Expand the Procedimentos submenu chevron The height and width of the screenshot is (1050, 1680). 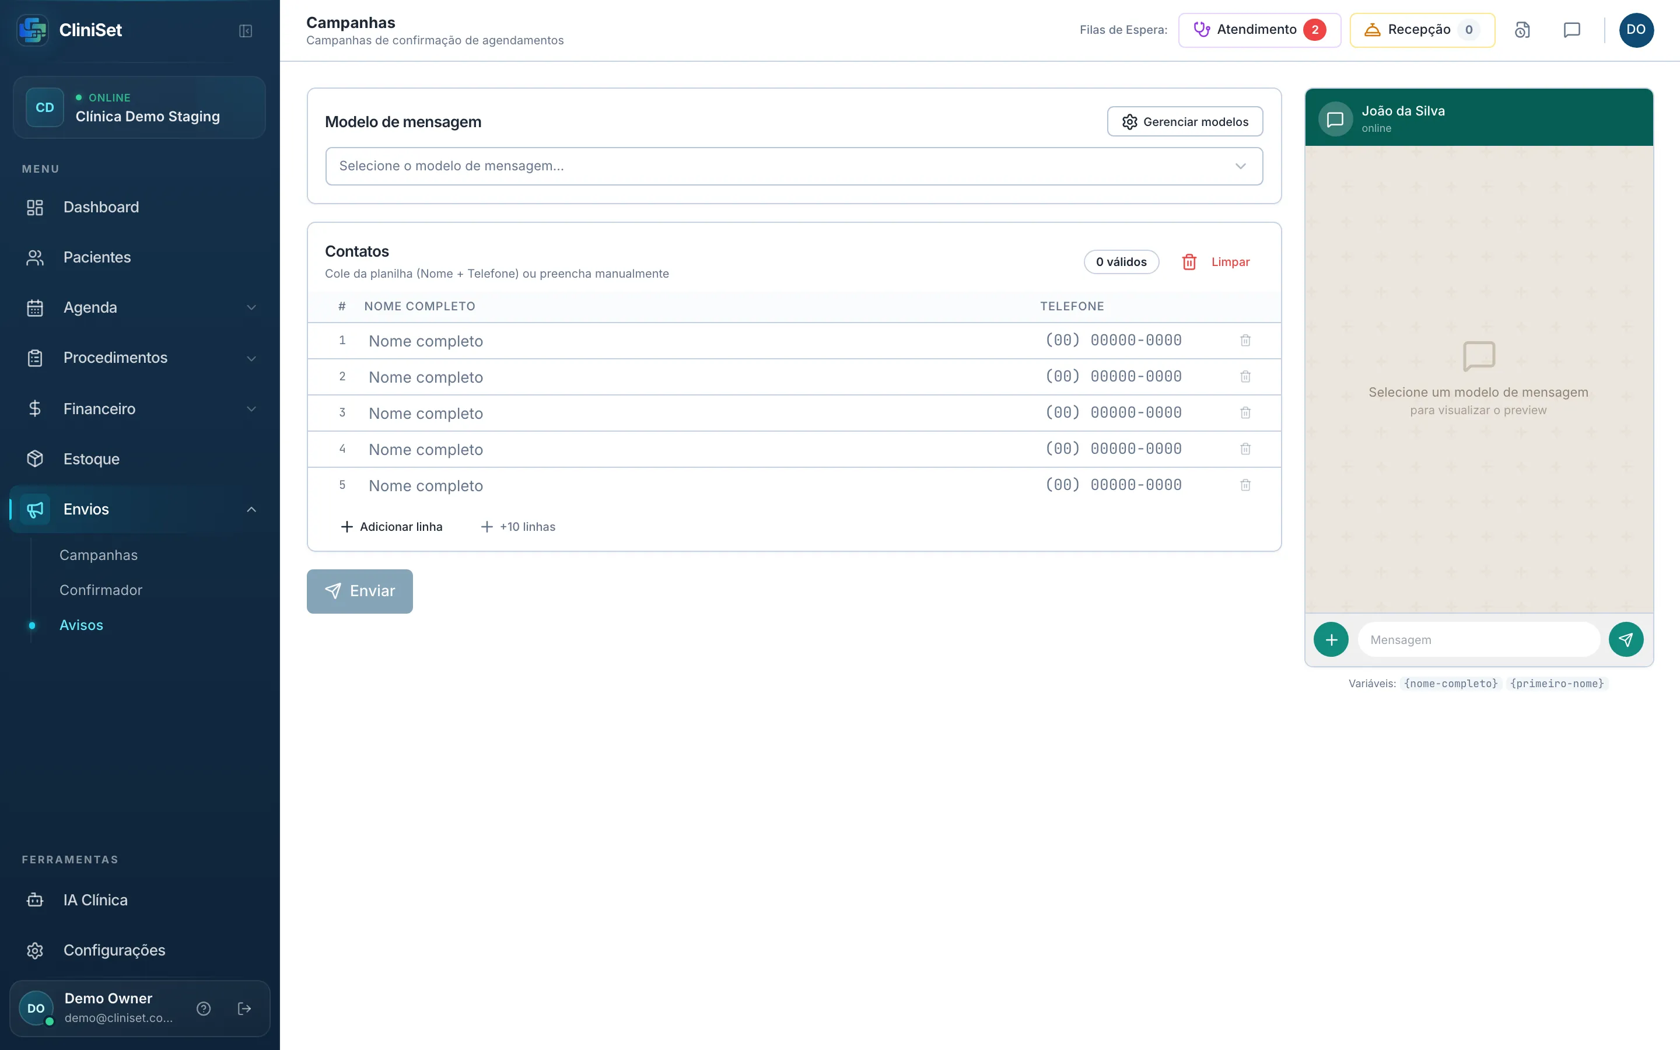[x=251, y=358]
